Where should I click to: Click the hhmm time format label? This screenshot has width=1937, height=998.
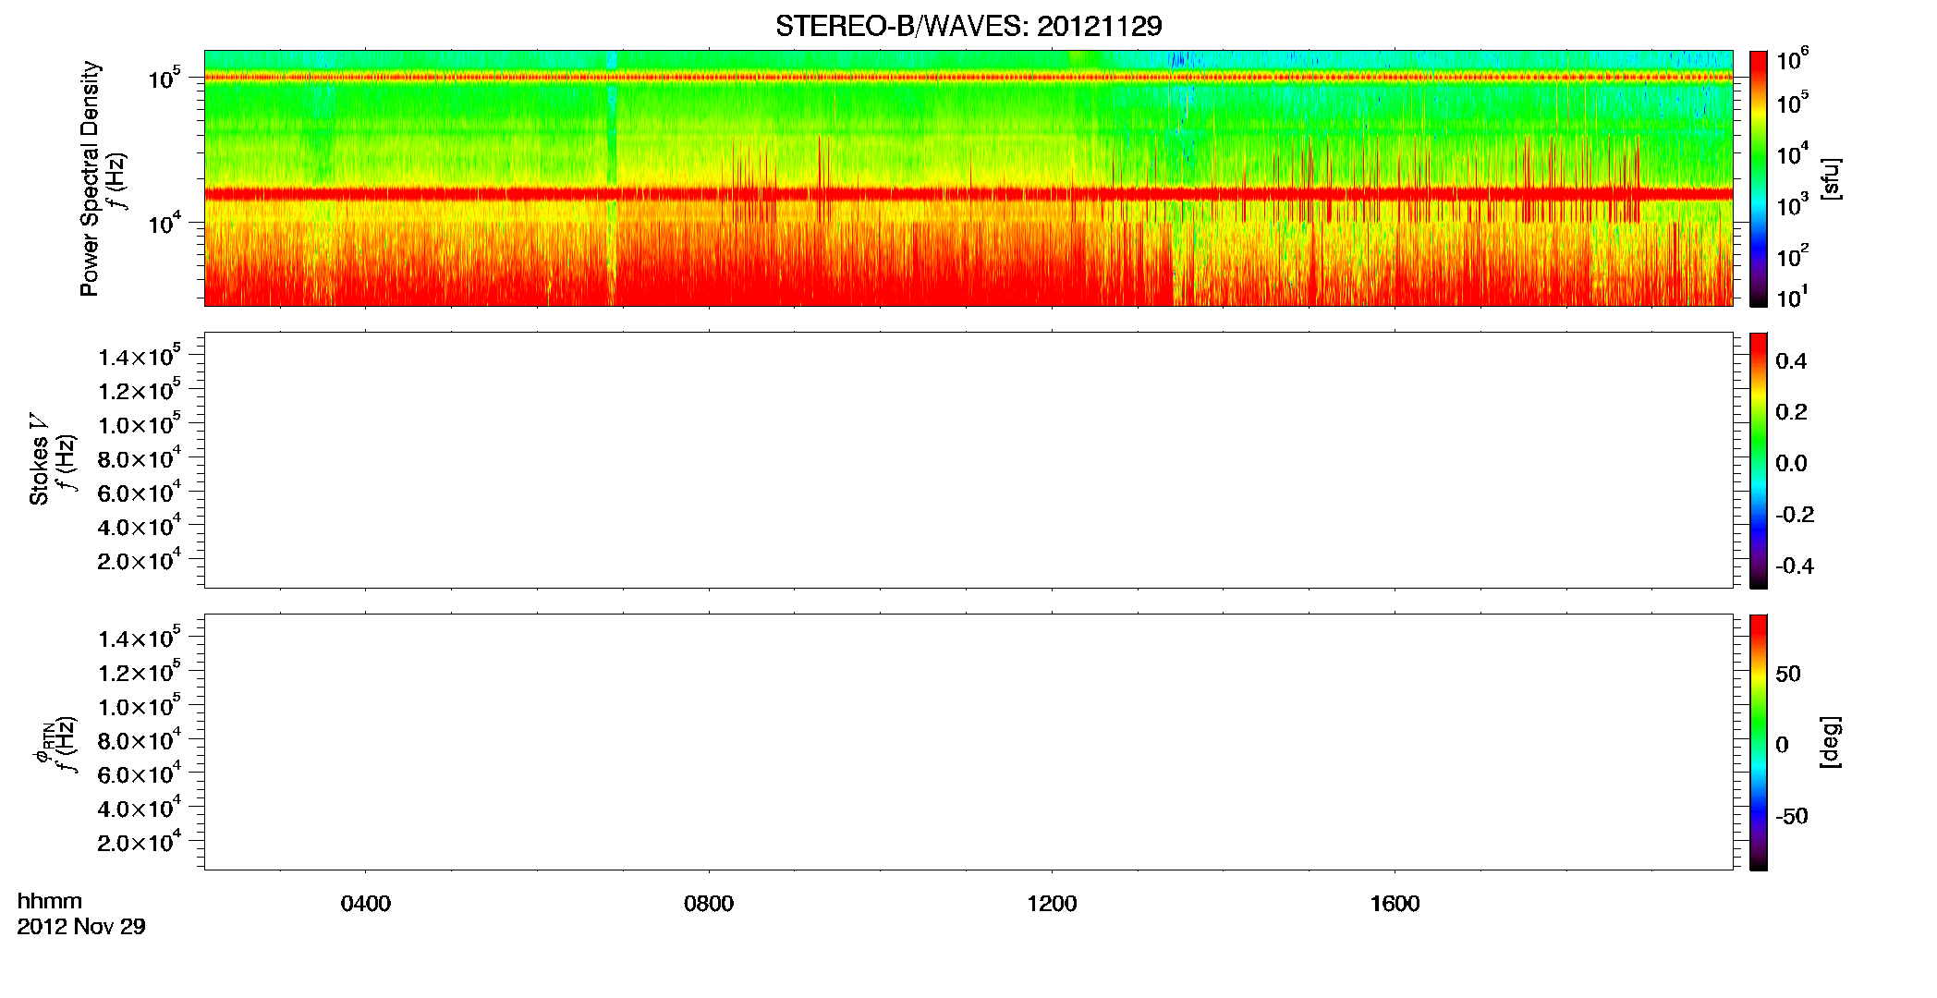coord(50,901)
